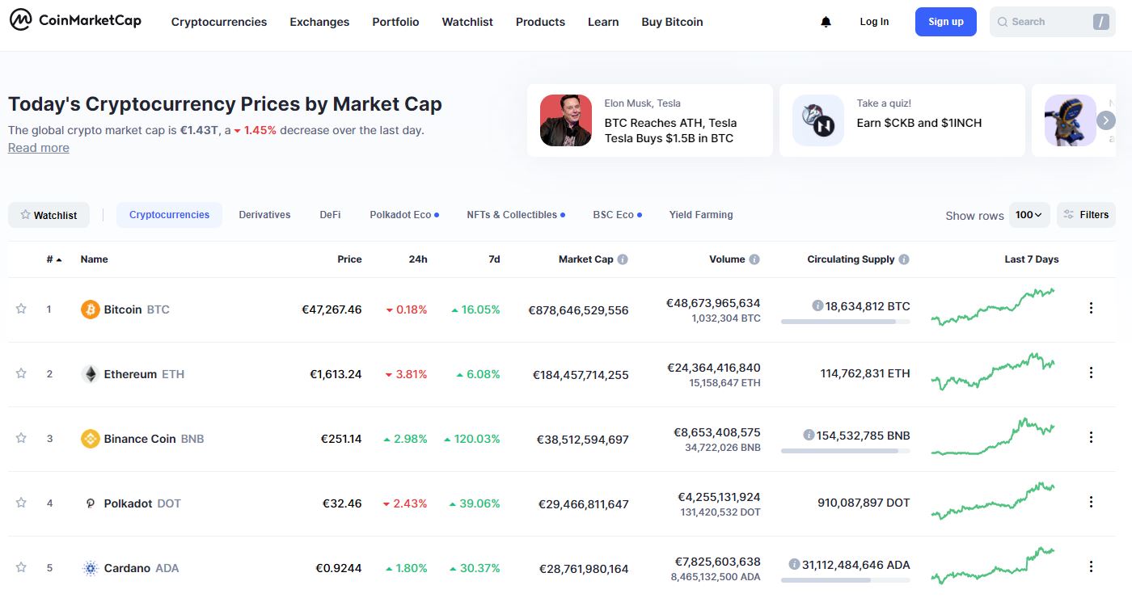1132x598 pixels.
Task: Switch to the Derivatives tab
Action: coord(264,215)
